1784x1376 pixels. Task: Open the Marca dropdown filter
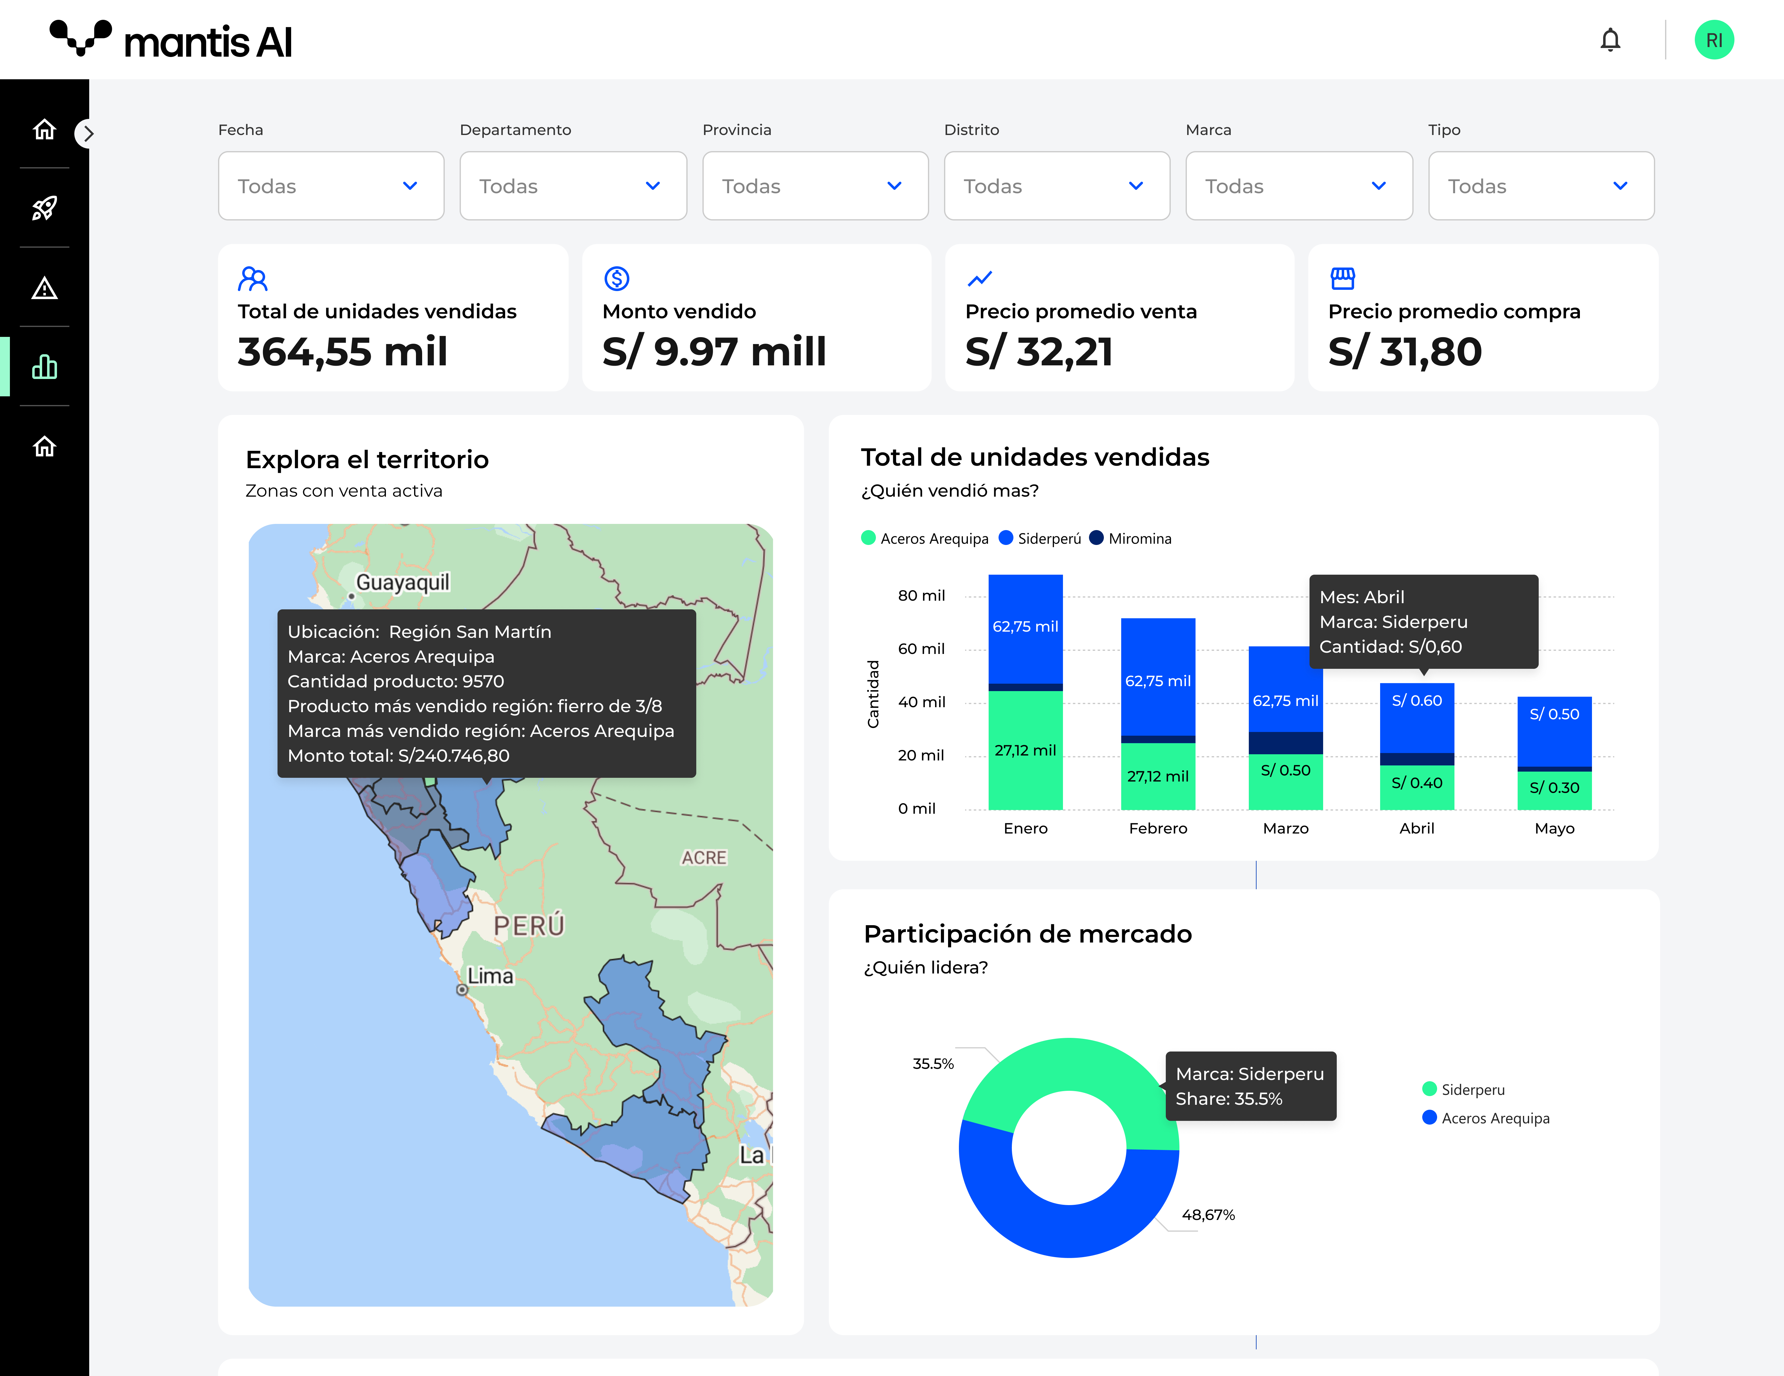tap(1298, 186)
